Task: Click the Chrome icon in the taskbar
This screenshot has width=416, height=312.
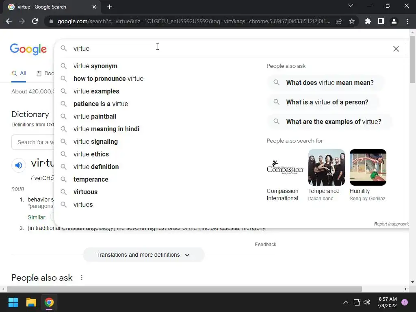Action: [49, 302]
